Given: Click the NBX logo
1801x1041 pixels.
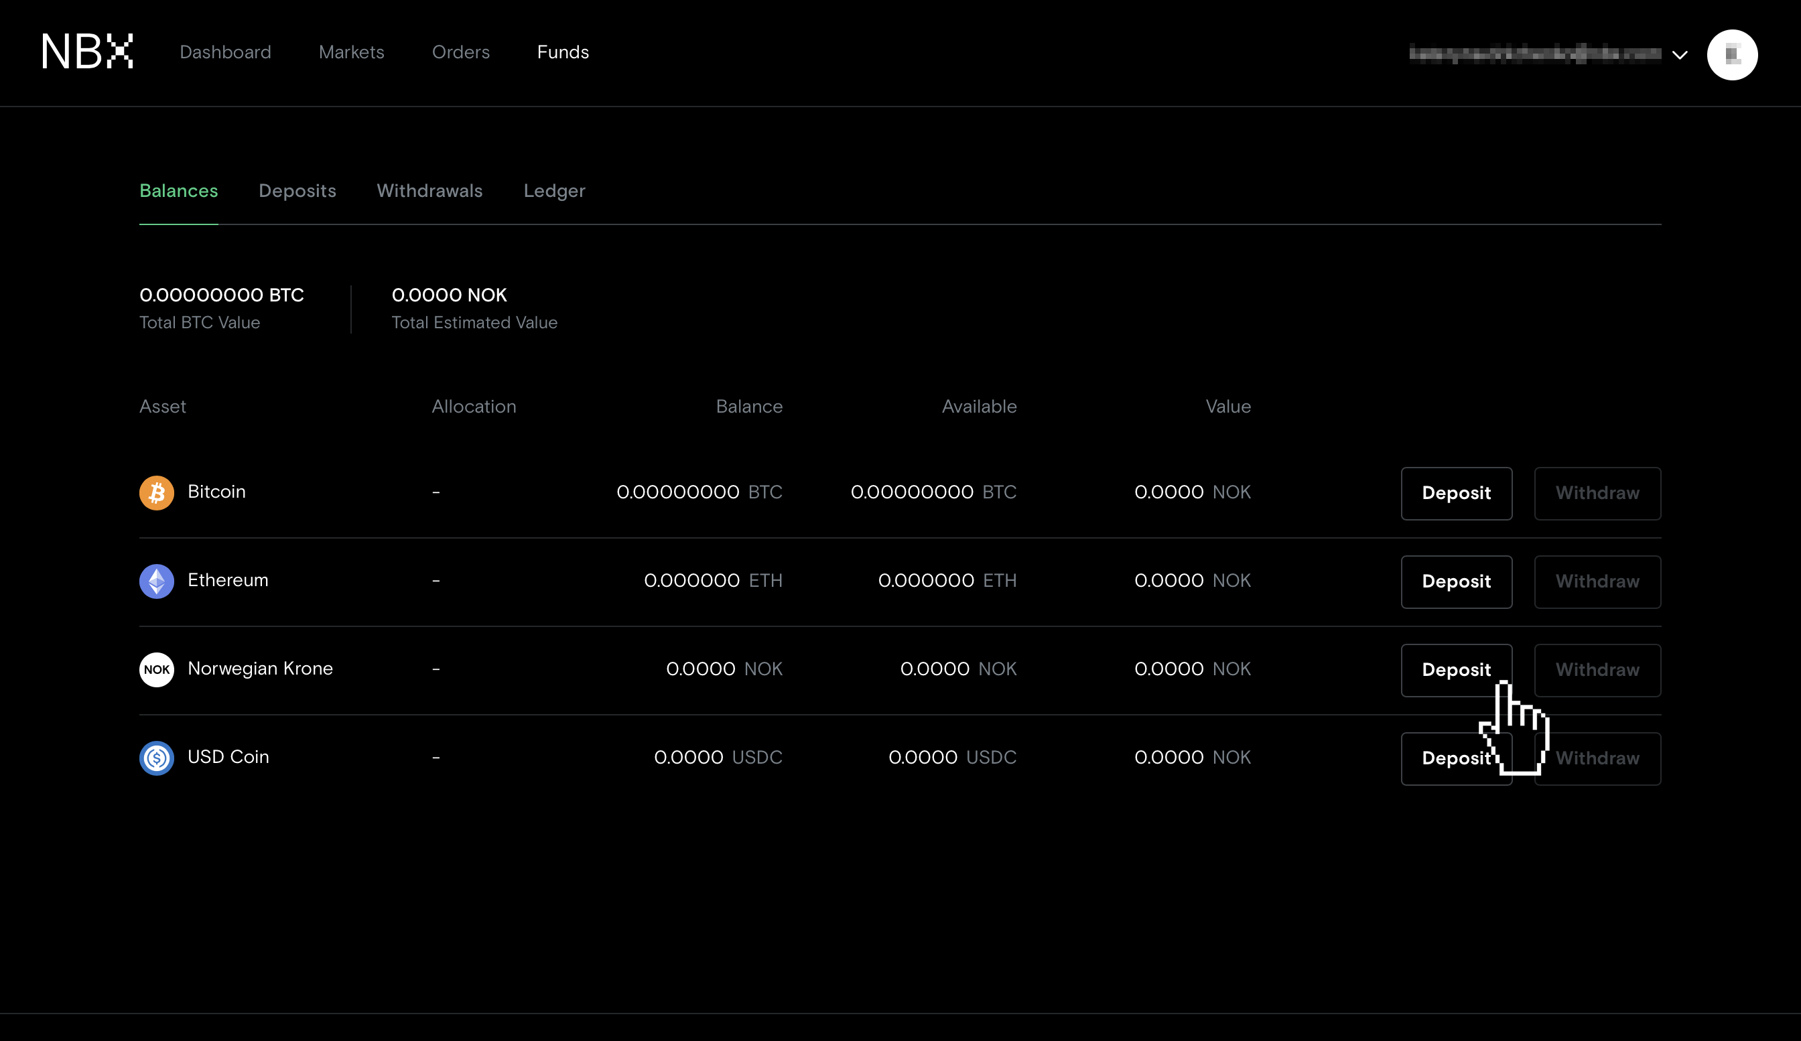Looking at the screenshot, I should (87, 52).
